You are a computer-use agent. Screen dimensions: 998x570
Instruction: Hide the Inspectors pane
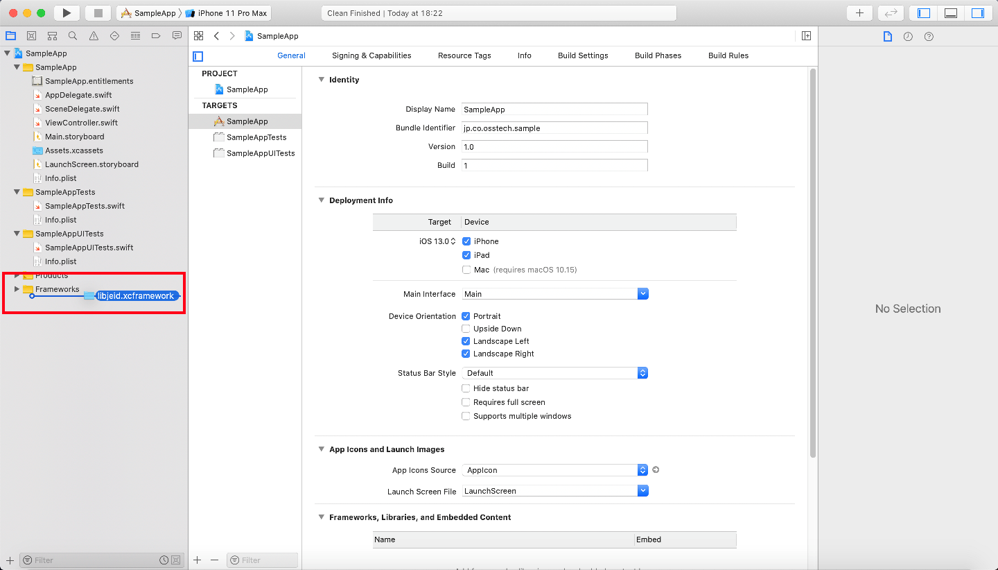tap(978, 13)
